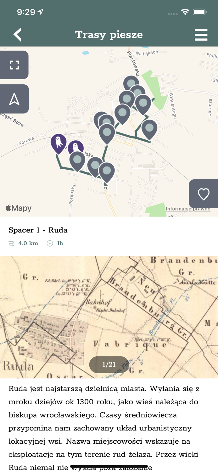
Task: Select the route distance icon showing 4.0 km
Action: (11, 243)
